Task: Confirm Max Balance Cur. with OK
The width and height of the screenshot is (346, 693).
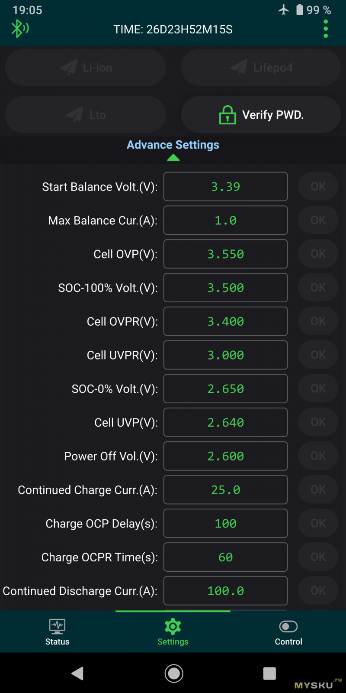Action: (x=318, y=220)
